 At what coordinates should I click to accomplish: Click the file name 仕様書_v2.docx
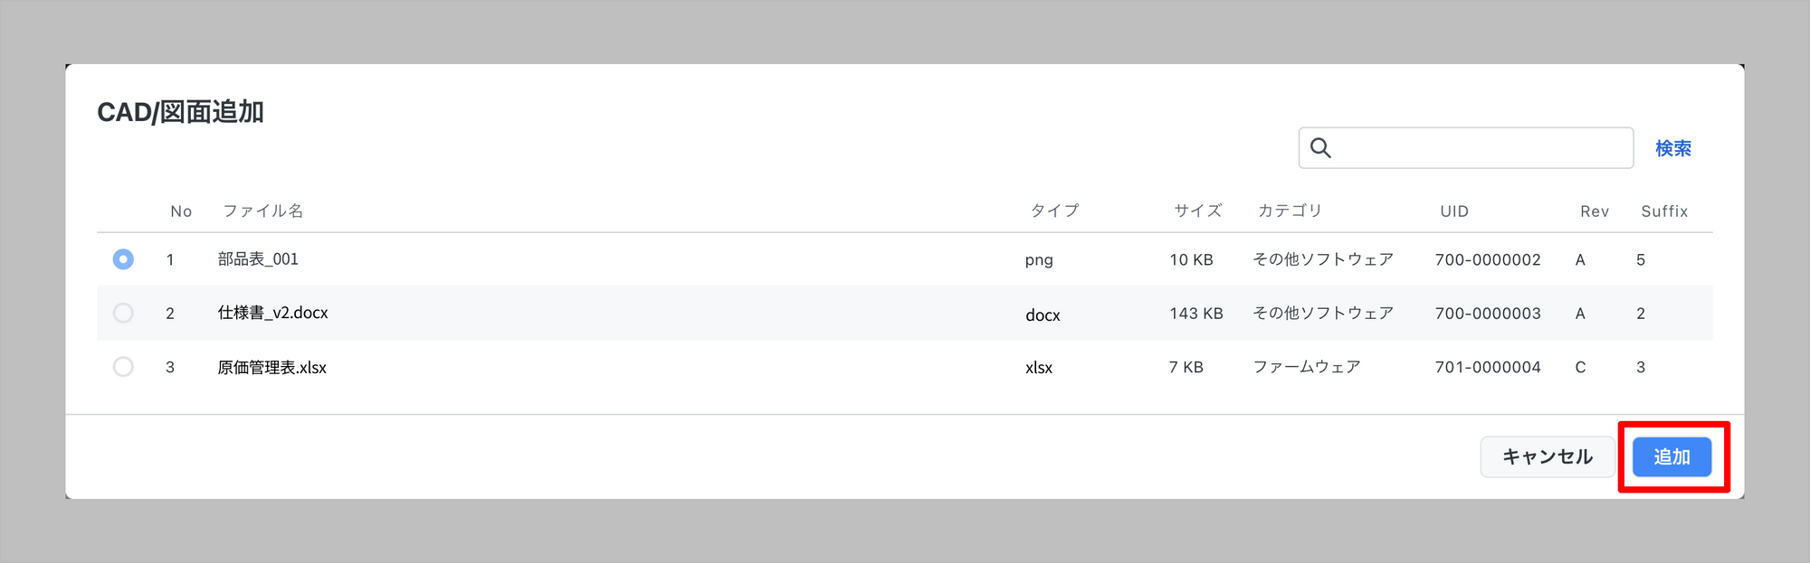(272, 313)
